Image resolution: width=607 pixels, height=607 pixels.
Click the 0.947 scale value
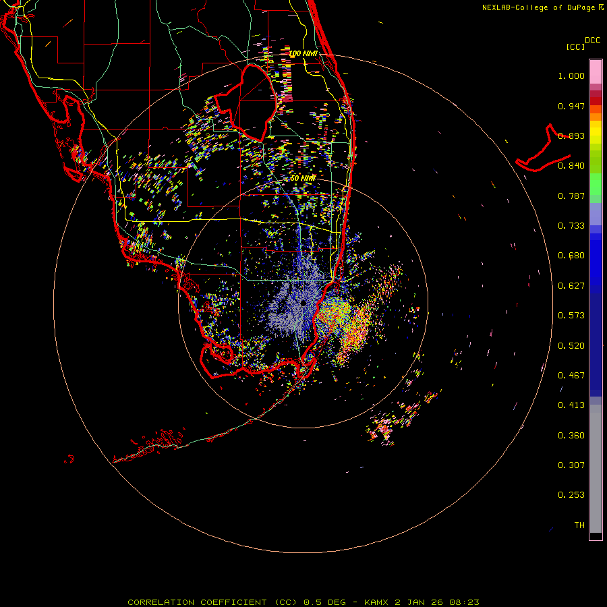[x=571, y=106]
